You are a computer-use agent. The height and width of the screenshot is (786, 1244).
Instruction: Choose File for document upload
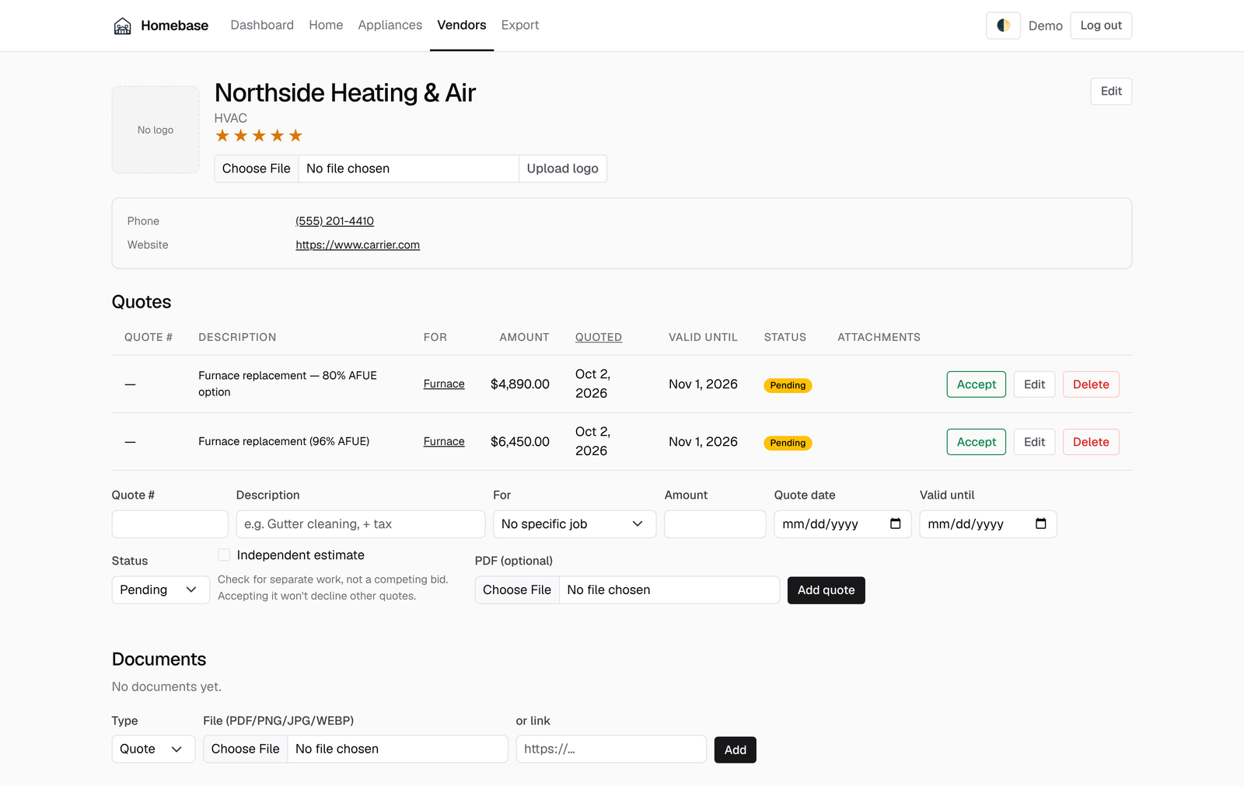(x=246, y=749)
